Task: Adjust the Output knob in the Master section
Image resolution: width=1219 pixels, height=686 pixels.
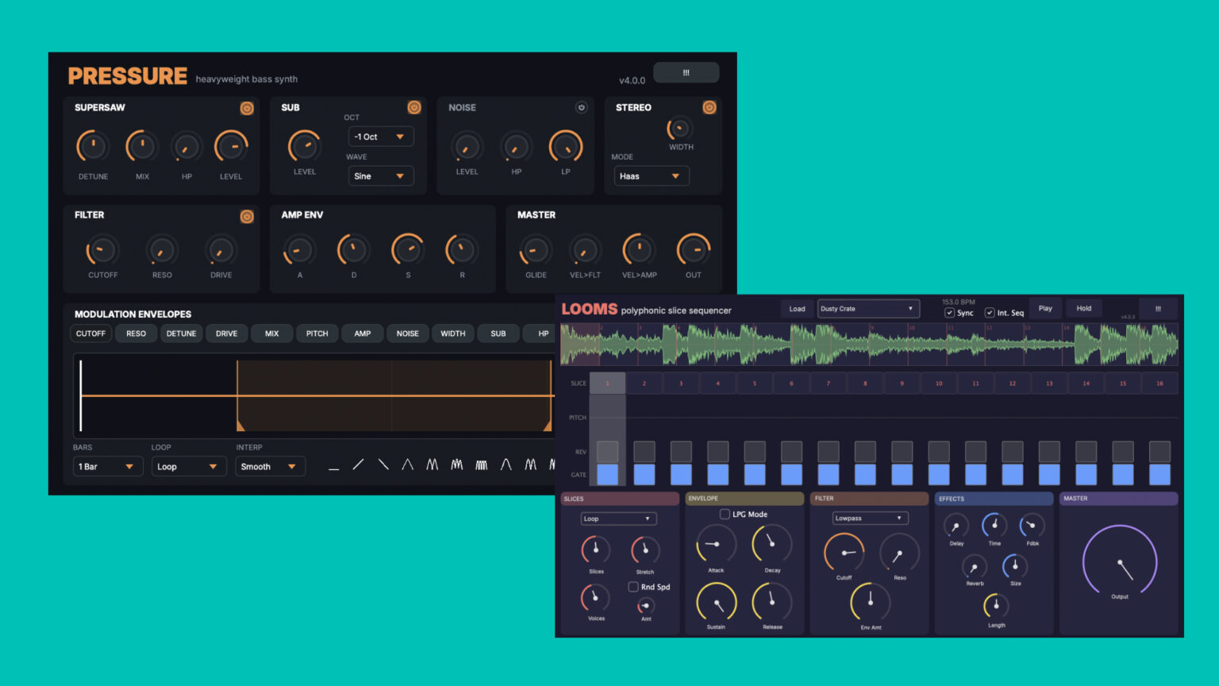Action: (x=1119, y=561)
